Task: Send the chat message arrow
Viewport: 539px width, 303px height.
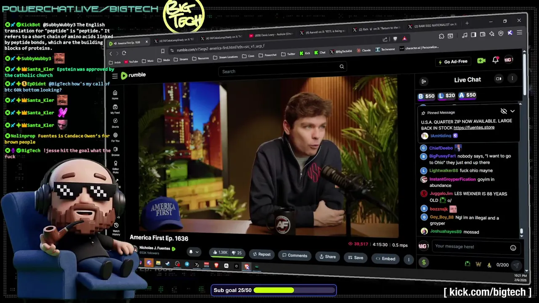Action: [x=516, y=265]
